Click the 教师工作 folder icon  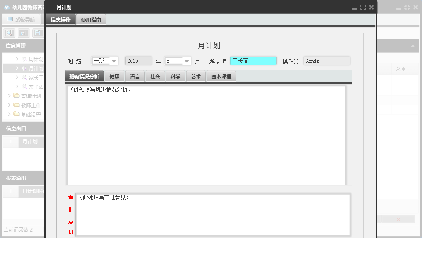pyautogui.click(x=17, y=105)
